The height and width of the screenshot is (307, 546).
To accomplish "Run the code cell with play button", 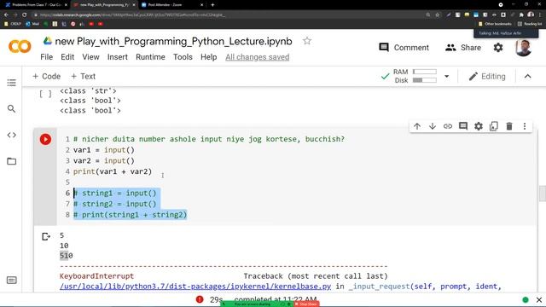I will click(x=45, y=139).
